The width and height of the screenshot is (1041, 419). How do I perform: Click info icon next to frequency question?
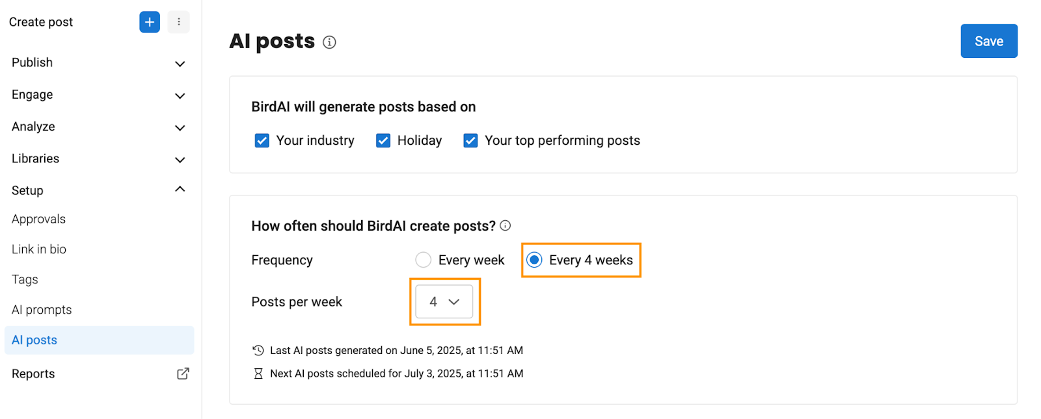[x=506, y=225]
